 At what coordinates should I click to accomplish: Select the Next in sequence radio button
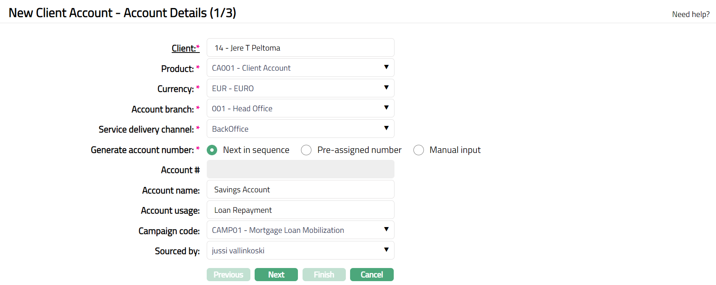212,150
